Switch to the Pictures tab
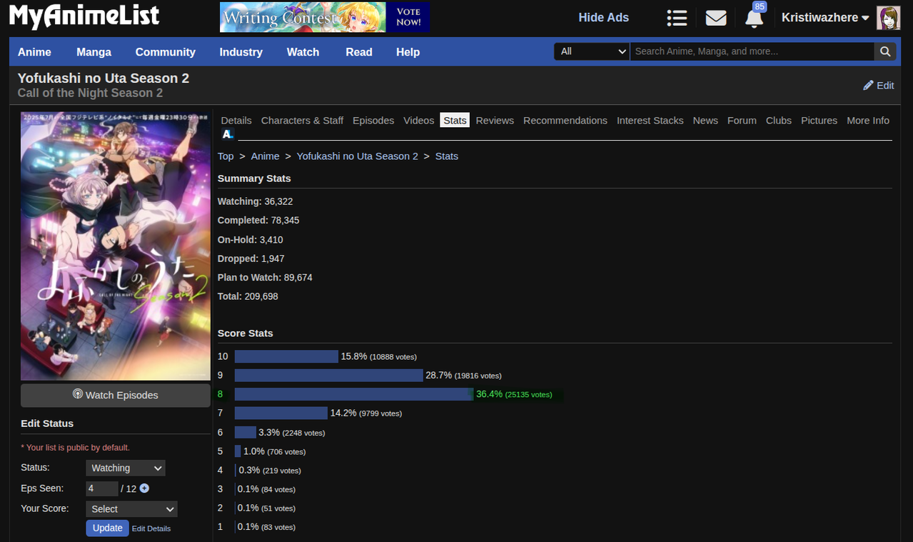The width and height of the screenshot is (913, 542). click(x=819, y=120)
